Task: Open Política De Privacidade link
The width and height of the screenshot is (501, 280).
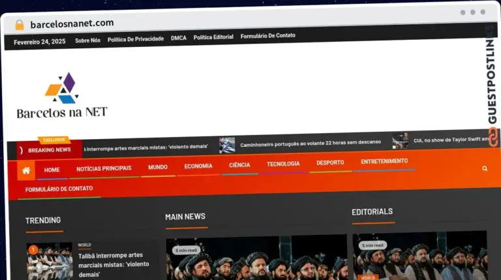Action: tap(136, 39)
